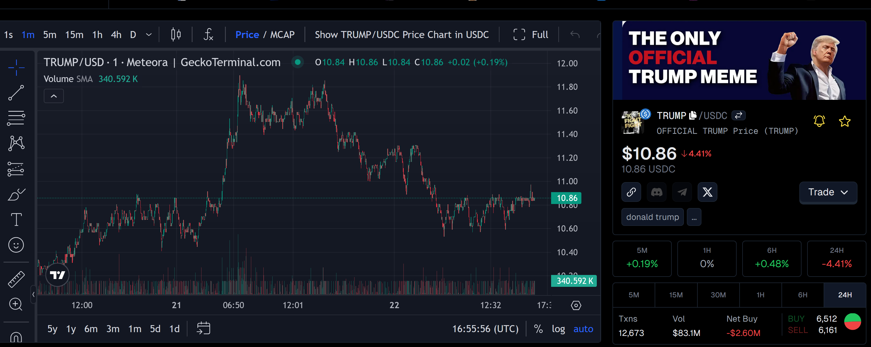Select the XABCD pattern tool
The height and width of the screenshot is (347, 871).
[16, 143]
